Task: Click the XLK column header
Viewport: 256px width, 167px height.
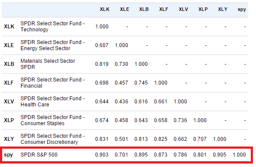Action: click(105, 9)
